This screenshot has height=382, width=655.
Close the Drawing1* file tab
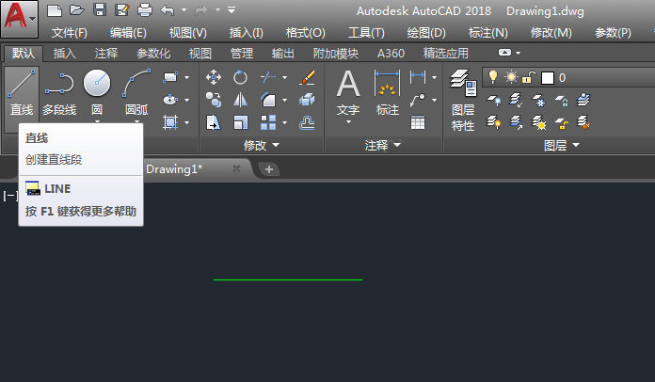[x=236, y=168]
